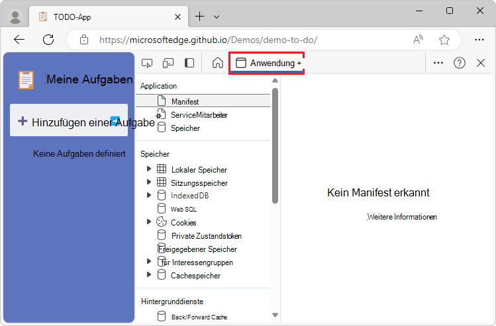Toggle device emulation icon
The image size is (496, 326).
click(168, 63)
